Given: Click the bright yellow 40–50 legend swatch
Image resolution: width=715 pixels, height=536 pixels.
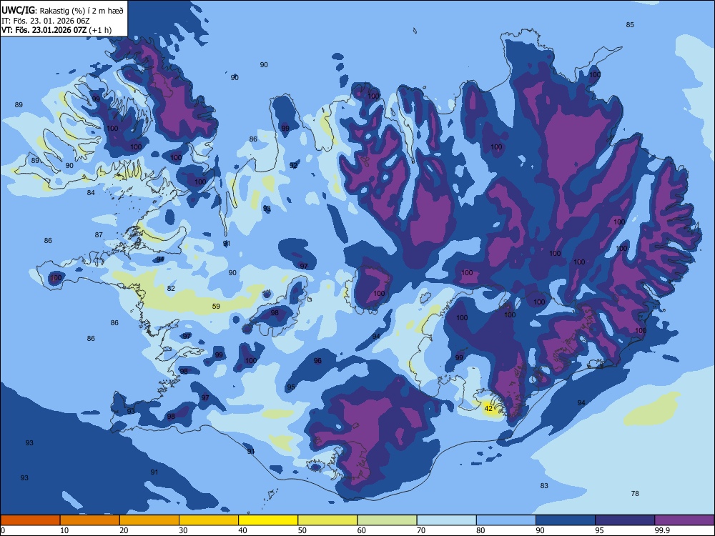Looking at the screenshot, I should (x=268, y=520).
